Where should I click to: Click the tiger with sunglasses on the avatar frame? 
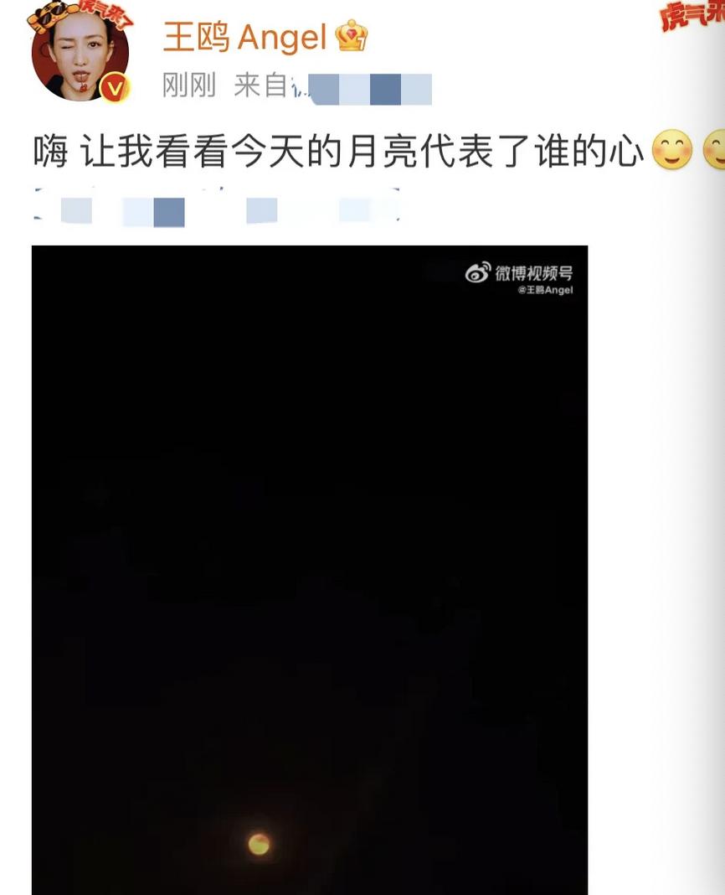[x=53, y=15]
